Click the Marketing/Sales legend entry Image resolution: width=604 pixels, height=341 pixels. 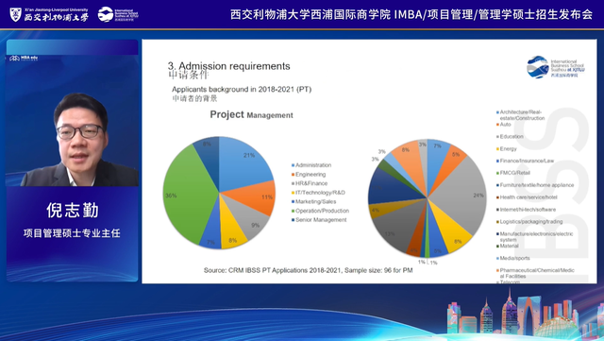coord(313,201)
